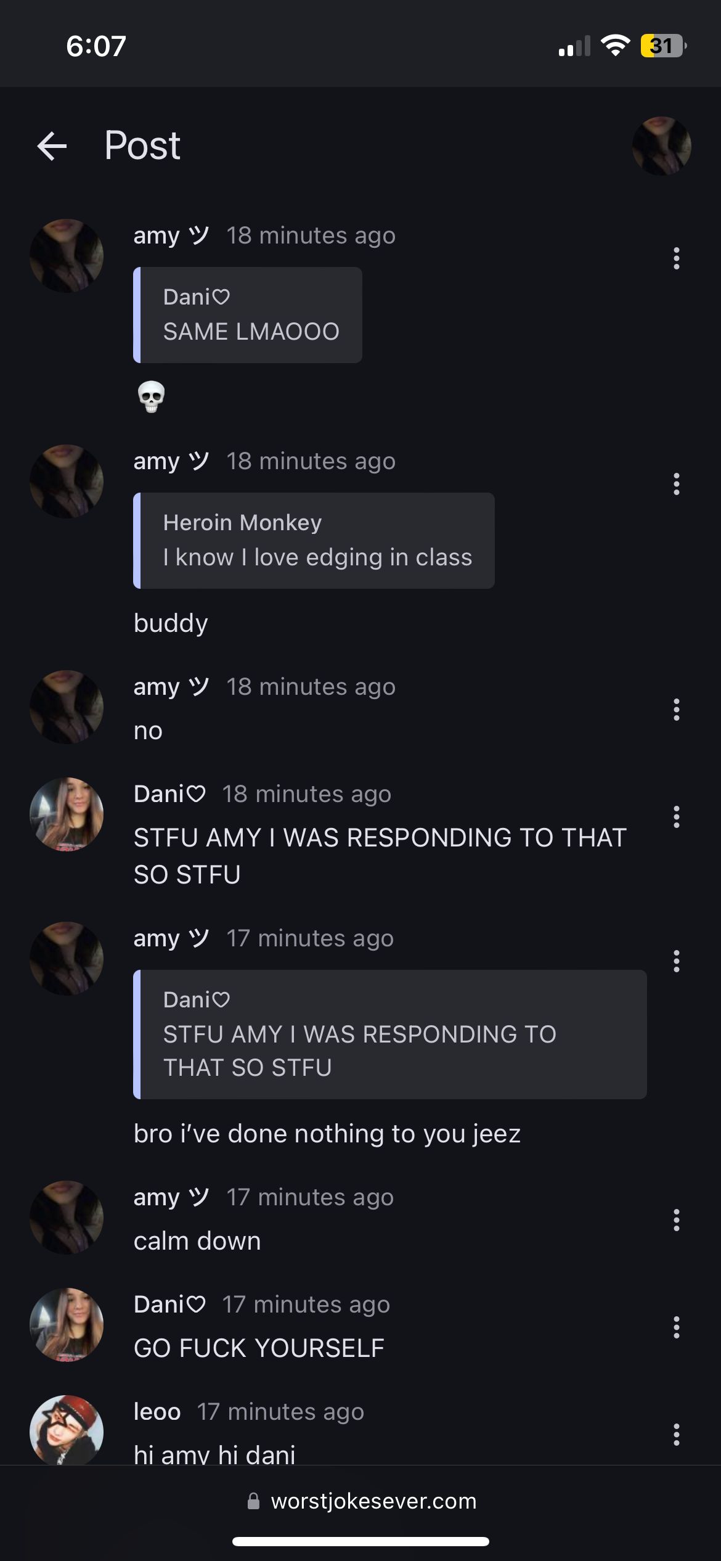Open options menu for skull emoji comment

point(676,258)
